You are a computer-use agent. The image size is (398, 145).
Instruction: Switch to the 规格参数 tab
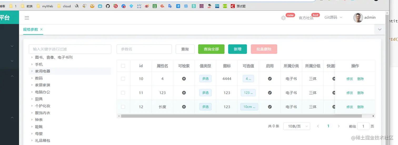tap(31, 29)
